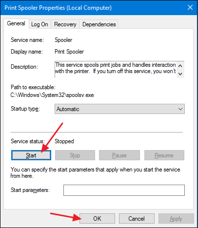Start the Print Spooler service
This screenshot has height=228, width=198.
point(31,155)
